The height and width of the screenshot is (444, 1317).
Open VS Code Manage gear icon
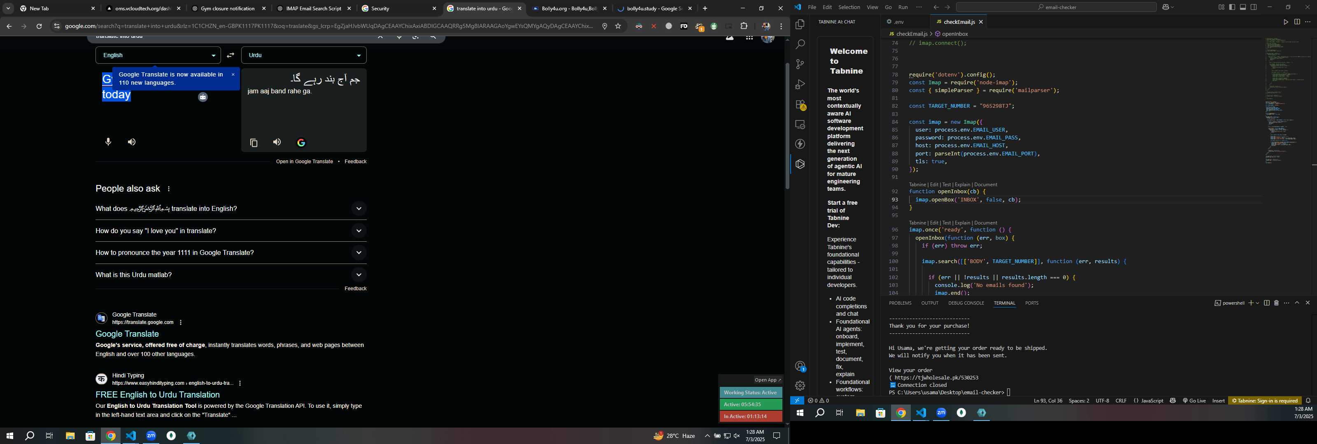click(x=800, y=386)
